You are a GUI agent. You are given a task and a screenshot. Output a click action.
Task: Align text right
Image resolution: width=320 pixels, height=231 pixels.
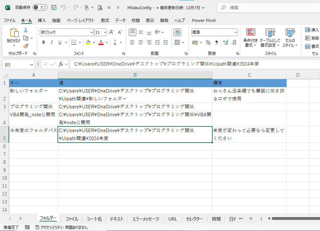(x=149, y=42)
